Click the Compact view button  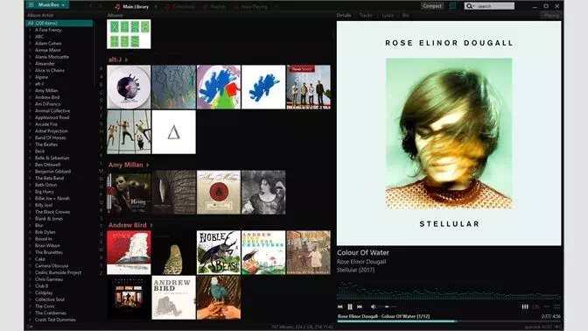pyautogui.click(x=432, y=6)
